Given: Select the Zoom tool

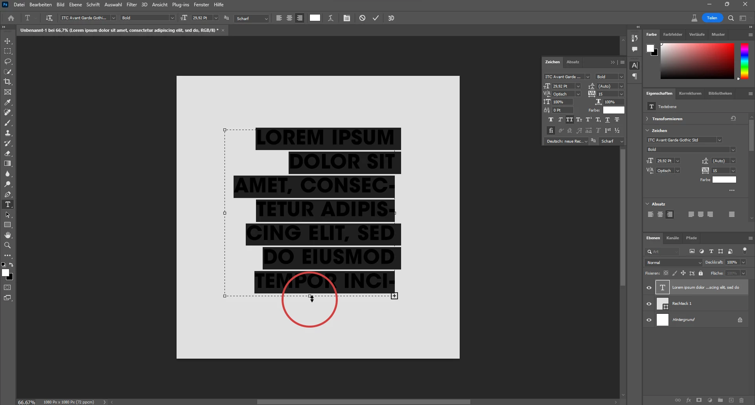Looking at the screenshot, I should (x=7, y=246).
